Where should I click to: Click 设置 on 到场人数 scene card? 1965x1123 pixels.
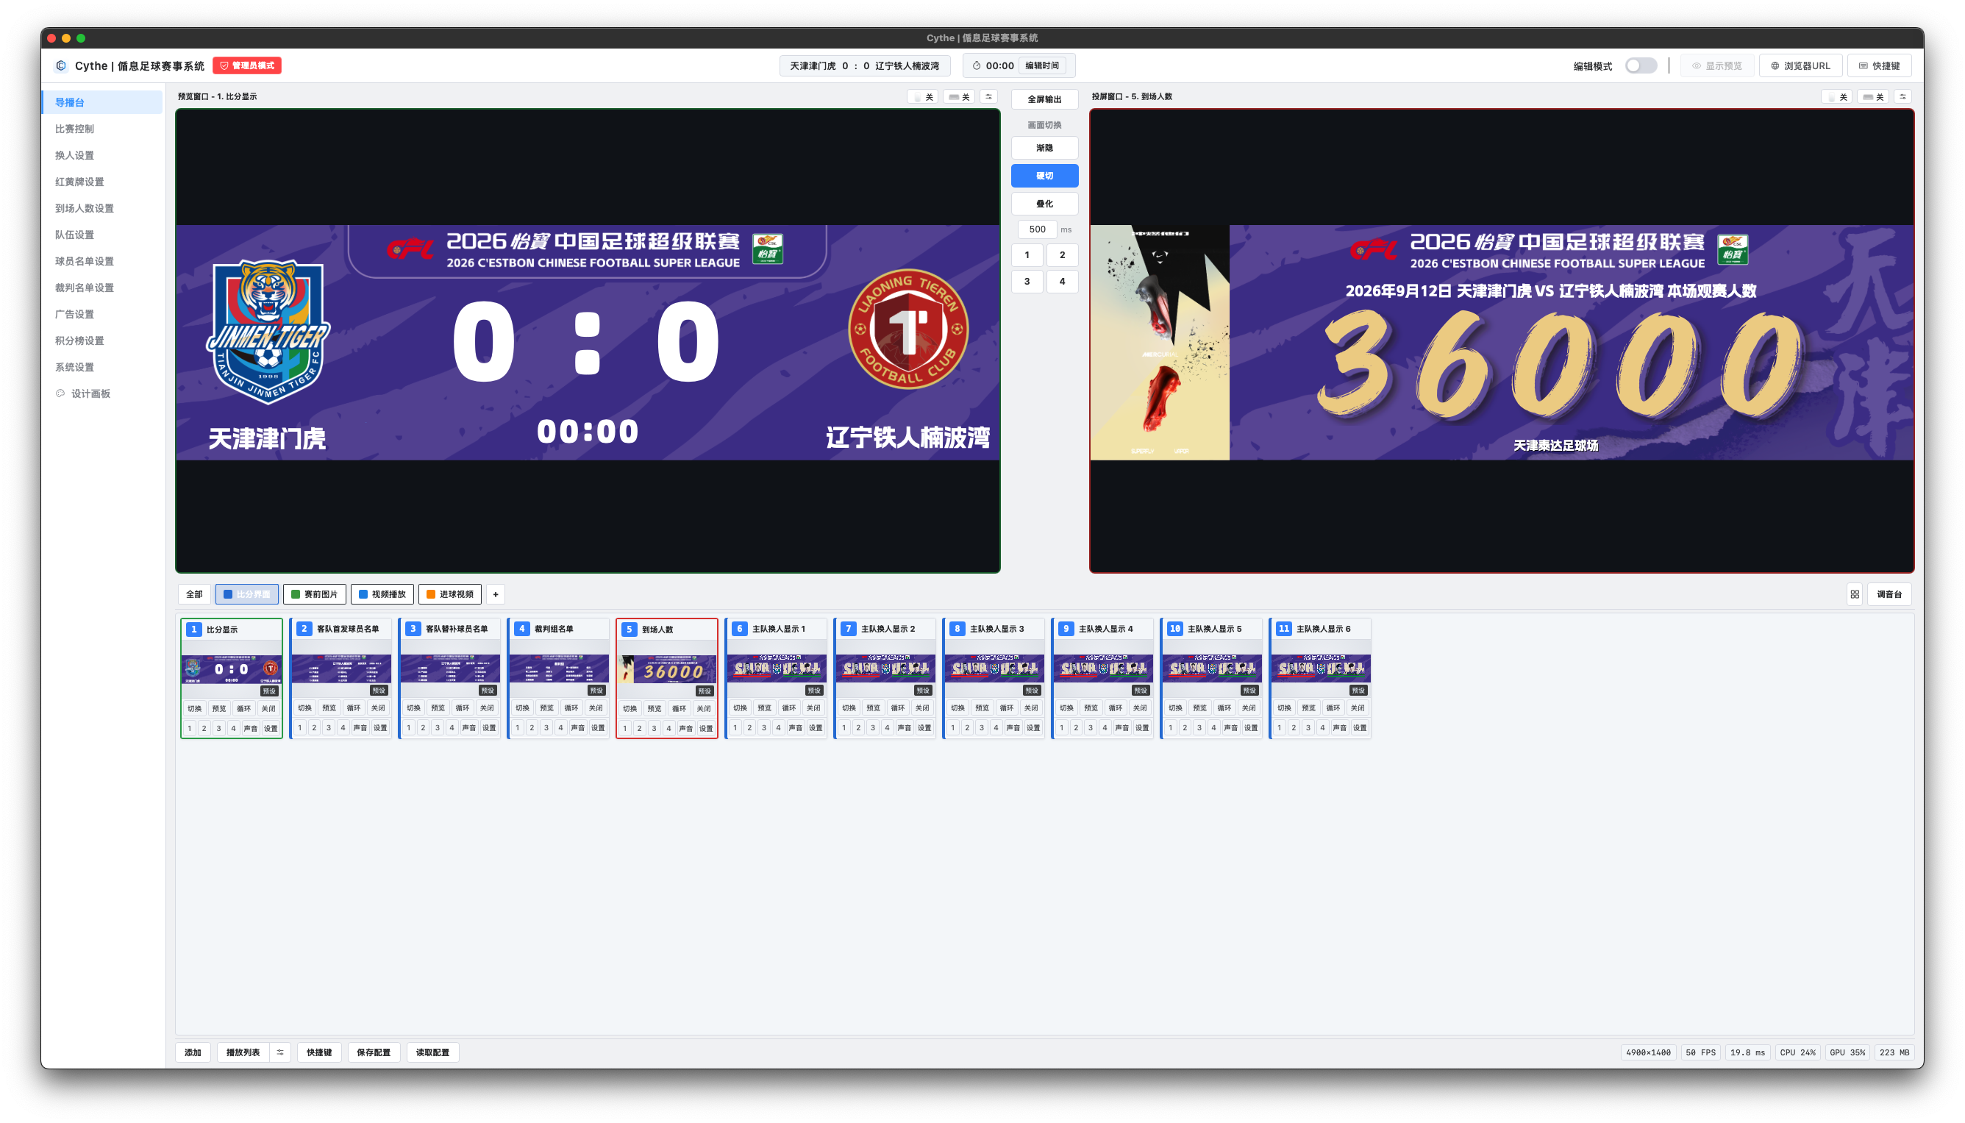(x=706, y=728)
